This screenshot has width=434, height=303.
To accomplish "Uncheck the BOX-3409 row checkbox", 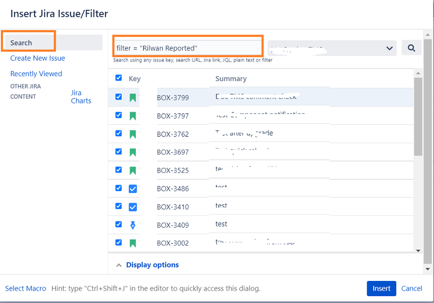I will (119, 224).
